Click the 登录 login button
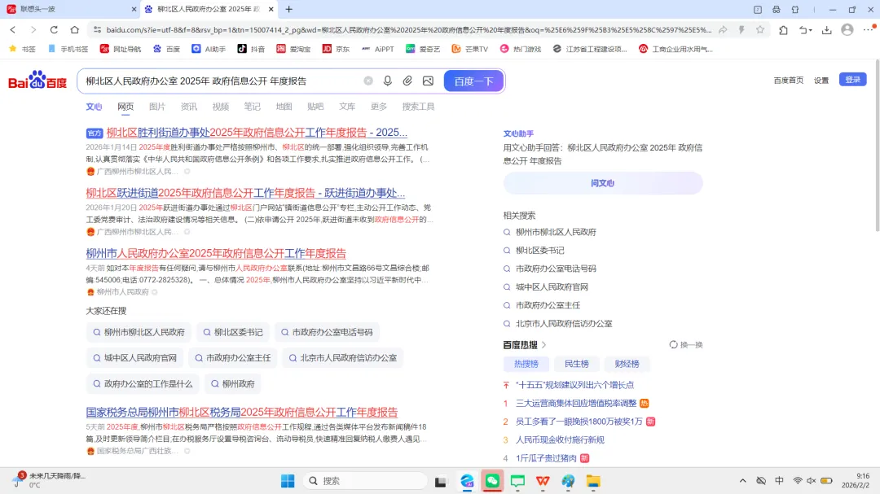 pyautogui.click(x=852, y=80)
